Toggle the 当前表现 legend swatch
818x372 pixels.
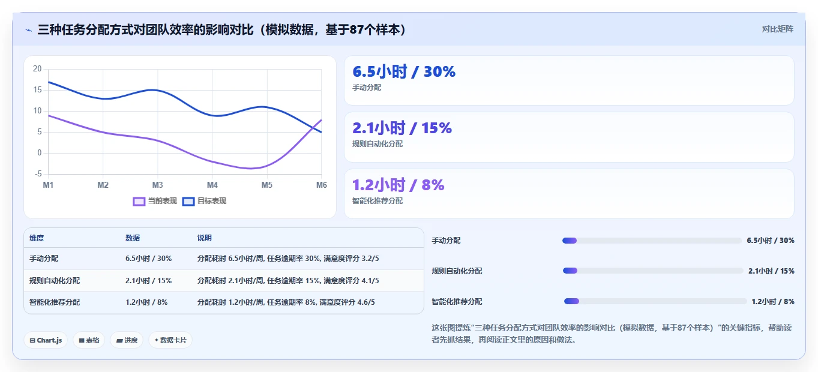[x=139, y=202]
